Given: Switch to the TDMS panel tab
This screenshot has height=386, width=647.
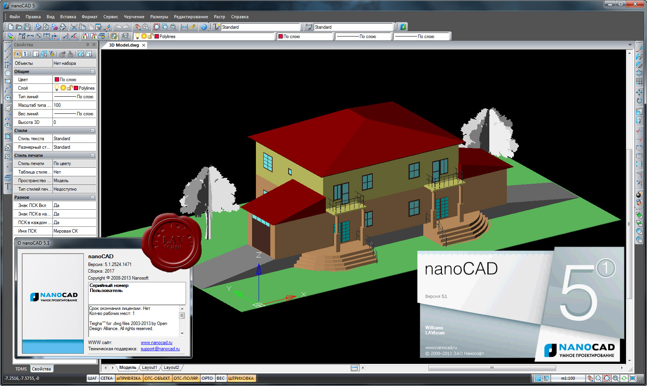Looking at the screenshot, I should pyautogui.click(x=21, y=369).
